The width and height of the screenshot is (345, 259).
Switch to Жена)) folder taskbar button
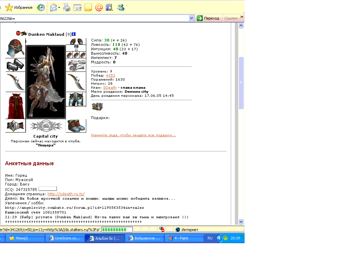25,238
